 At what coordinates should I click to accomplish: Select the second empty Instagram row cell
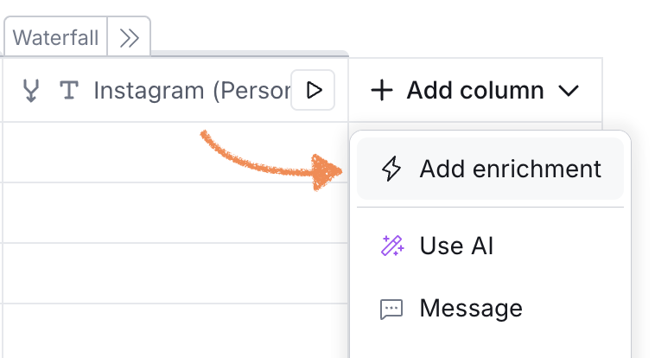tap(175, 213)
